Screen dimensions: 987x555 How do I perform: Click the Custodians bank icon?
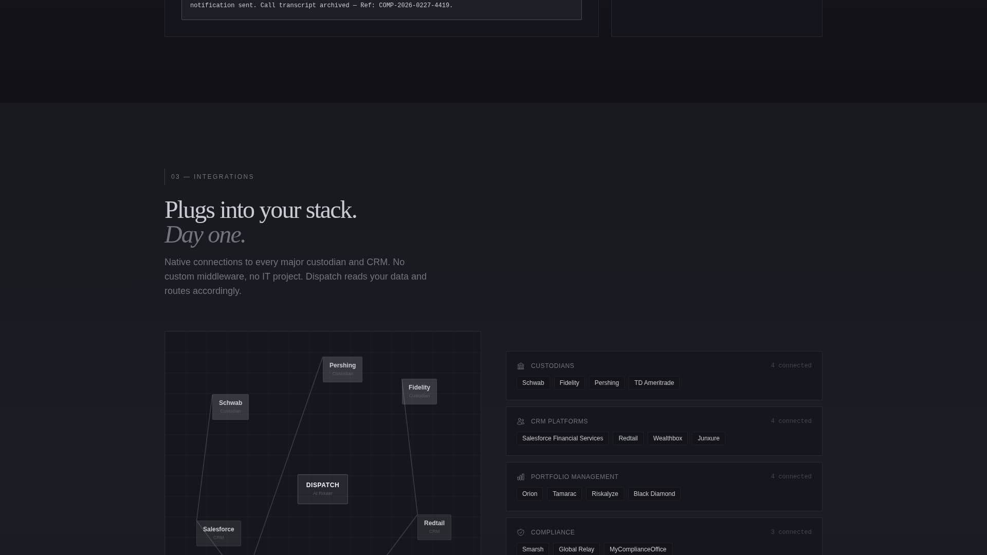click(x=521, y=366)
